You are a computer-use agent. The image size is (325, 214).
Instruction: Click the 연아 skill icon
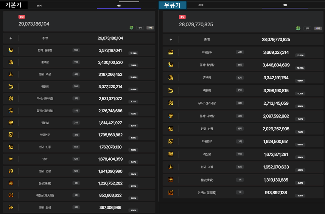11,159
